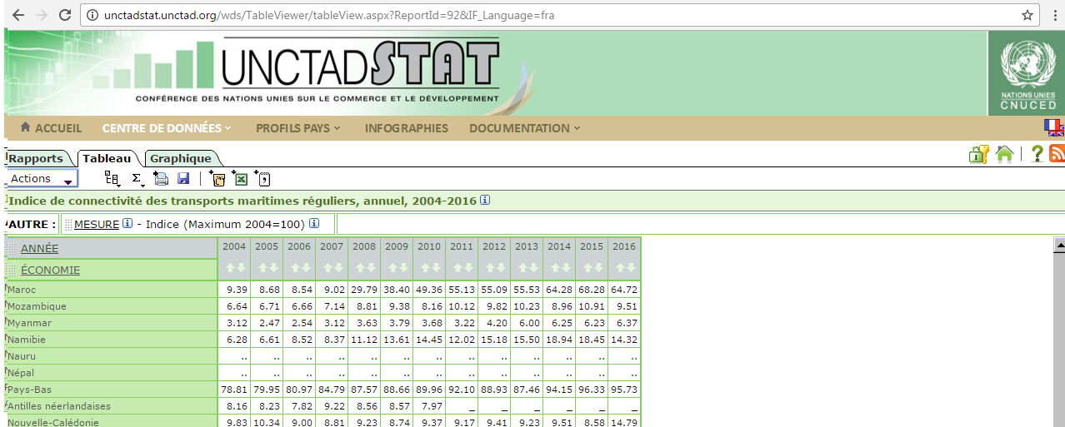Click the RSS feed icon
1065x427 pixels.
pyautogui.click(x=1057, y=154)
